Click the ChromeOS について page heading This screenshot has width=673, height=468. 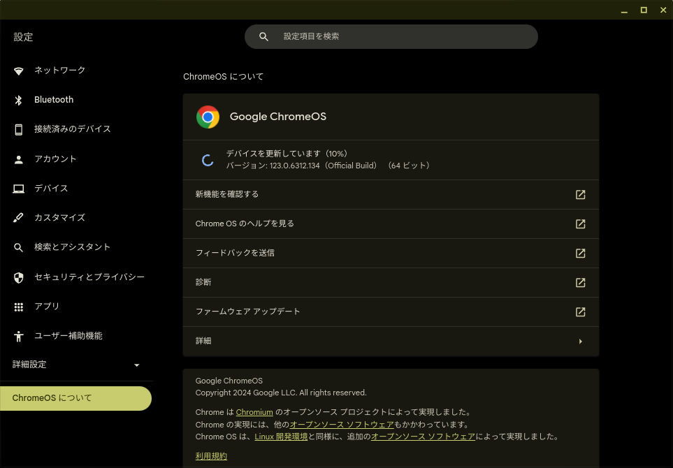223,76
